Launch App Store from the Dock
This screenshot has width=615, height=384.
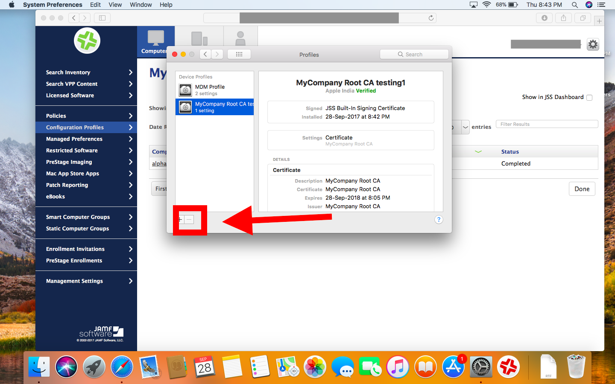pyautogui.click(x=453, y=367)
